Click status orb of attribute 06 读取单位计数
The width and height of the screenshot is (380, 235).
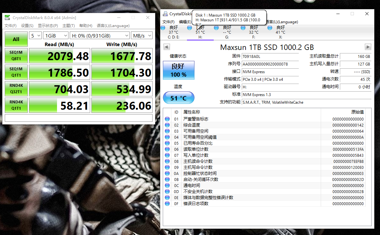[167, 149]
